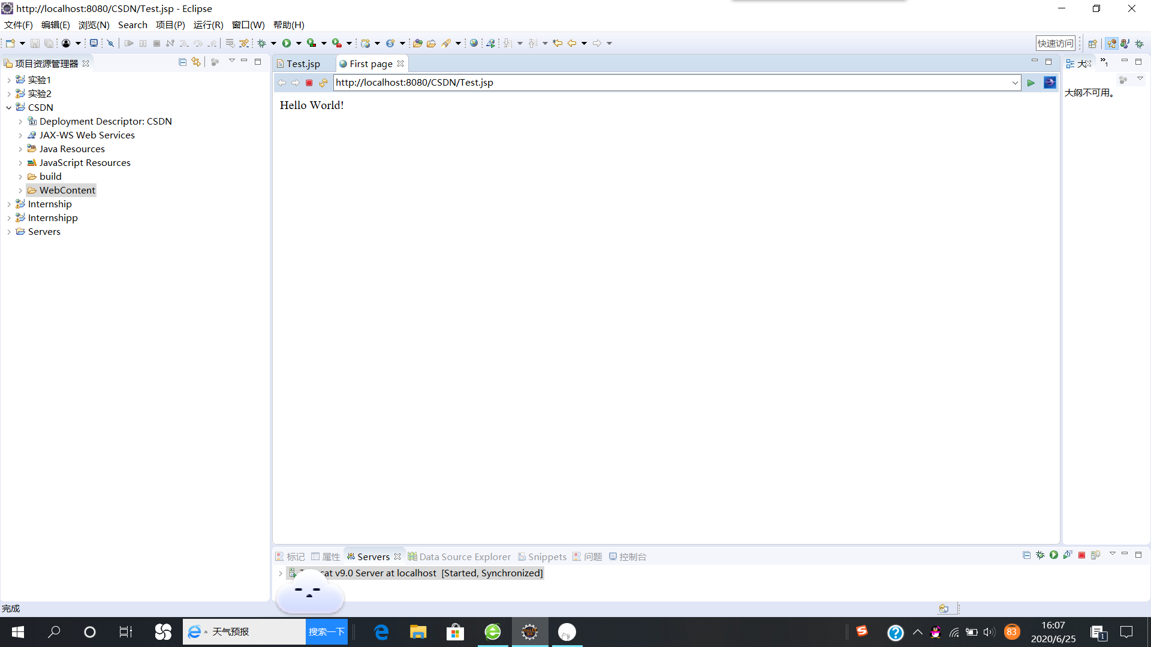The width and height of the screenshot is (1151, 647).
Task: Collapse the CSDN project node
Action: [x=9, y=108]
